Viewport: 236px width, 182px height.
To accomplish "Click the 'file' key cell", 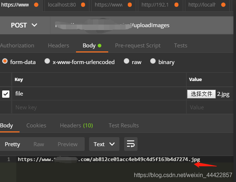I will [x=99, y=94].
